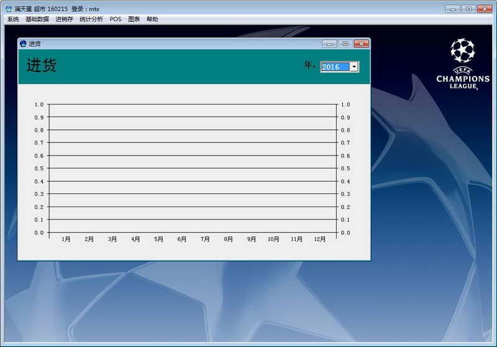Click the UEFA Champions League logo

(x=462, y=64)
